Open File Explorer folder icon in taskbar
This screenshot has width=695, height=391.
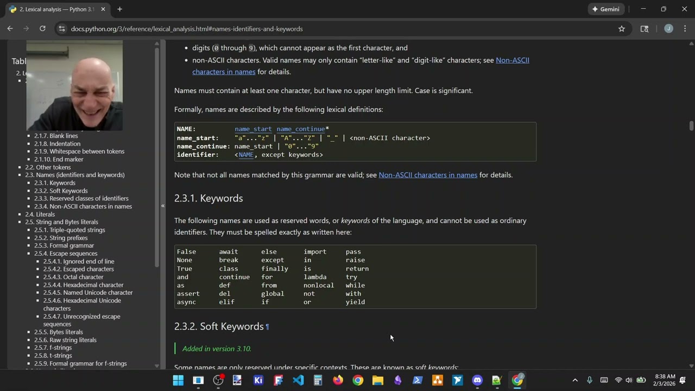click(378, 380)
